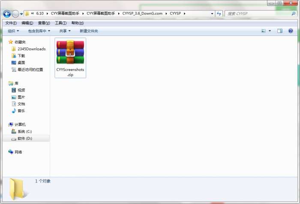Open the 文档 library
The height and width of the screenshot is (204, 300).
21,104
